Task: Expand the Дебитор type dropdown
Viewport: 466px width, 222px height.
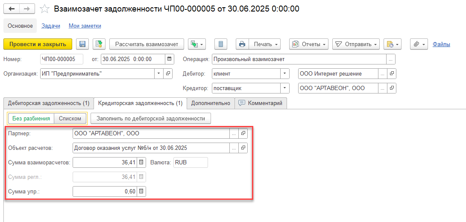Action: 285,74
